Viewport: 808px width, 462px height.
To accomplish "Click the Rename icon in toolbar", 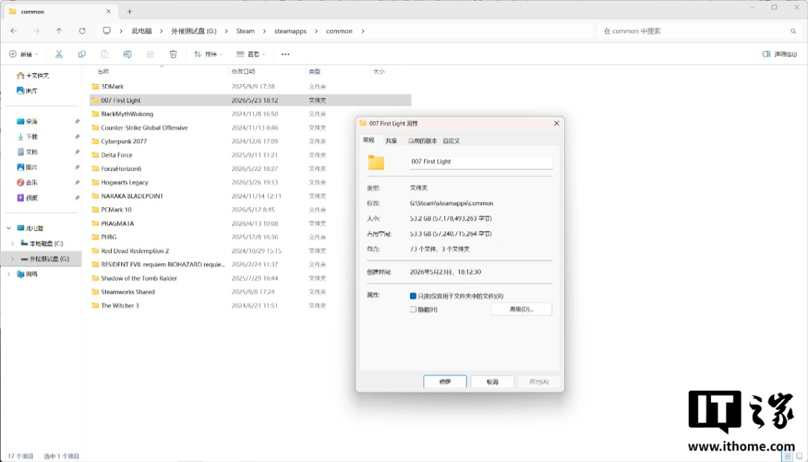I will tap(127, 54).
